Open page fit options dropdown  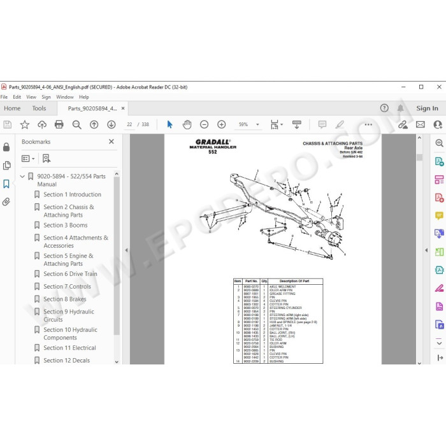click(x=277, y=125)
